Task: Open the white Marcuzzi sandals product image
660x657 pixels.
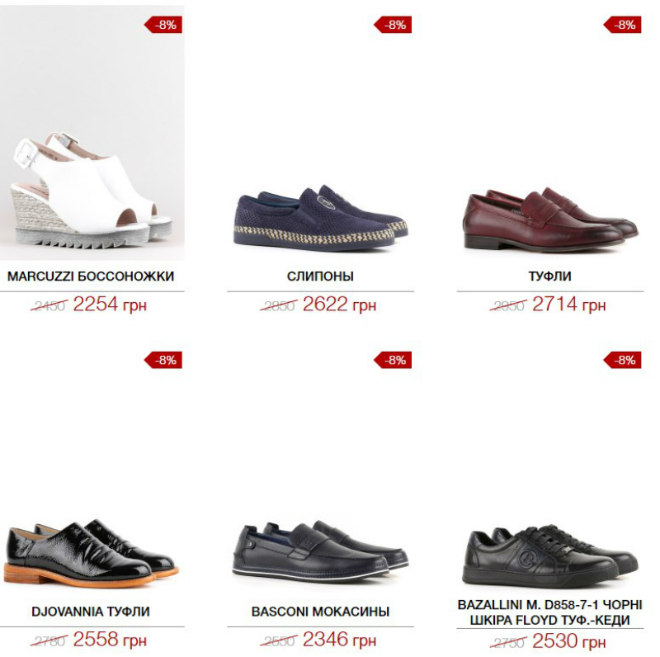Action: 92,133
